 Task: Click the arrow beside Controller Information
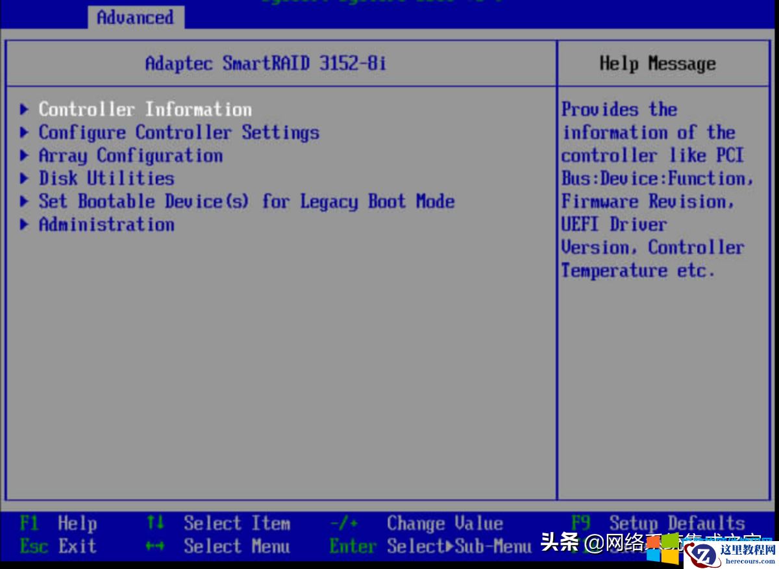coord(25,109)
